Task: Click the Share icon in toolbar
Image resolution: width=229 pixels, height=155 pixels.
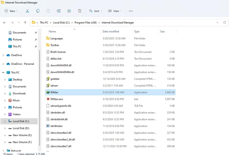Action: (x=69, y=11)
